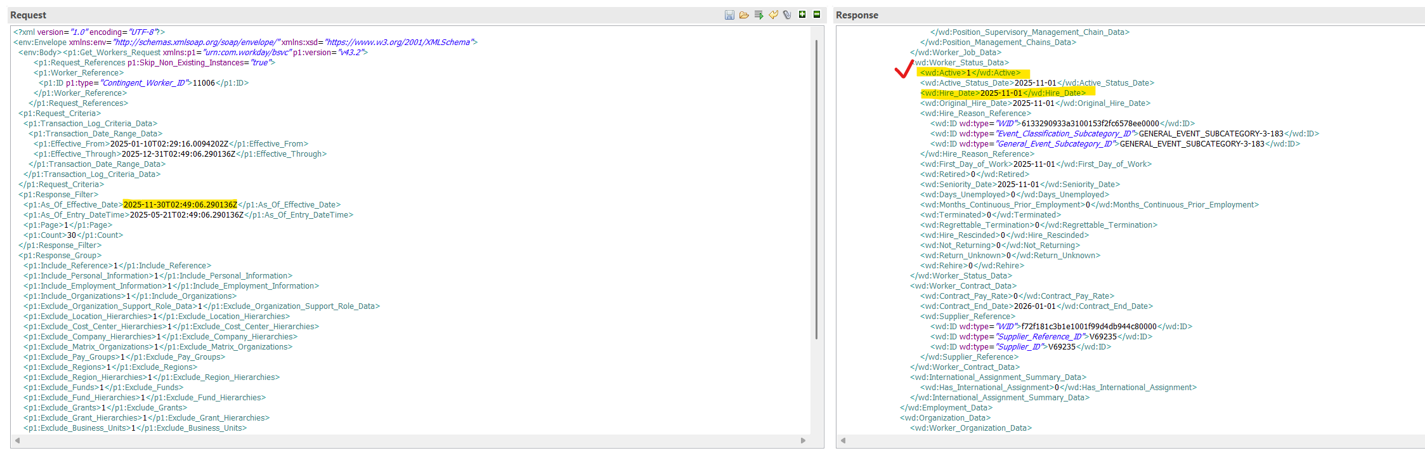Click the paperclip attachment icon
The width and height of the screenshot is (1425, 458).
pos(787,15)
